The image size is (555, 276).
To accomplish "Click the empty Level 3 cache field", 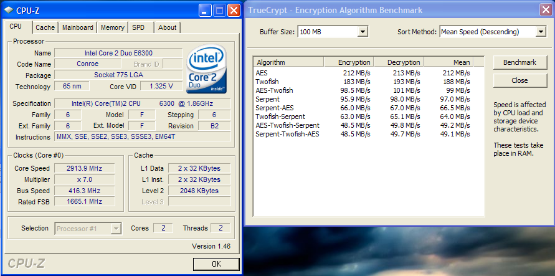I will pos(199,202).
